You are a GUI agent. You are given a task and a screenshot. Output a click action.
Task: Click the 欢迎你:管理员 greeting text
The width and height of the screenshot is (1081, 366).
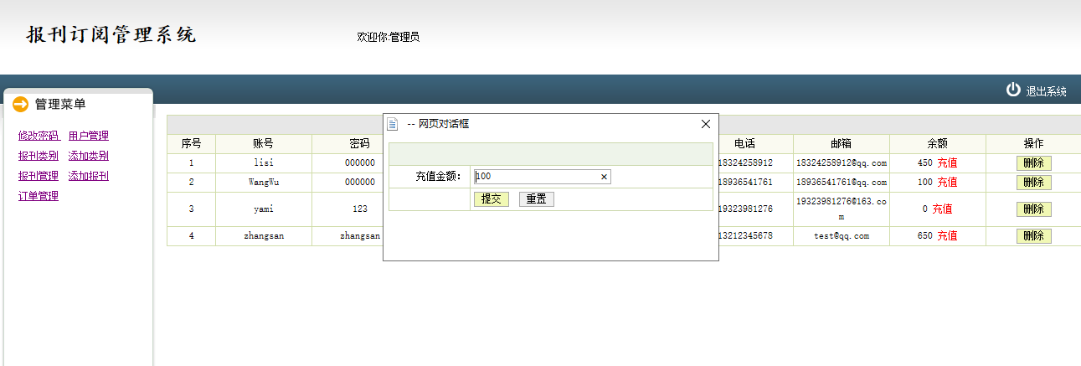388,37
